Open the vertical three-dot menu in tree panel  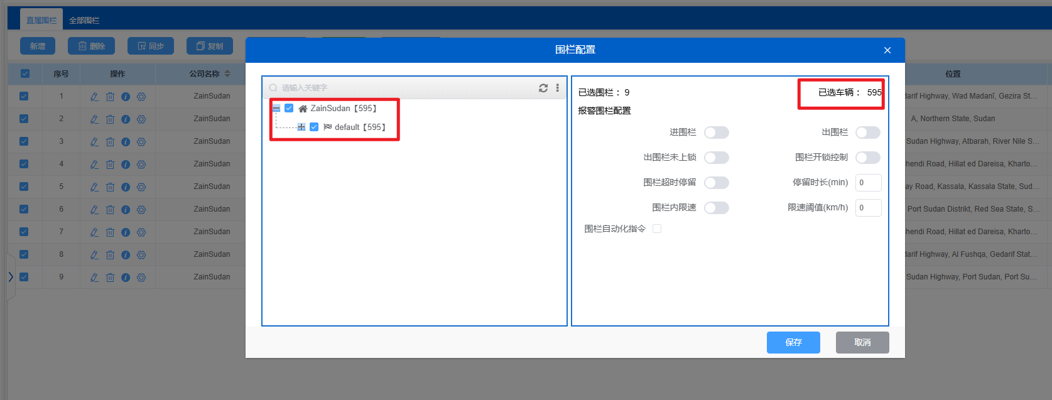[557, 88]
